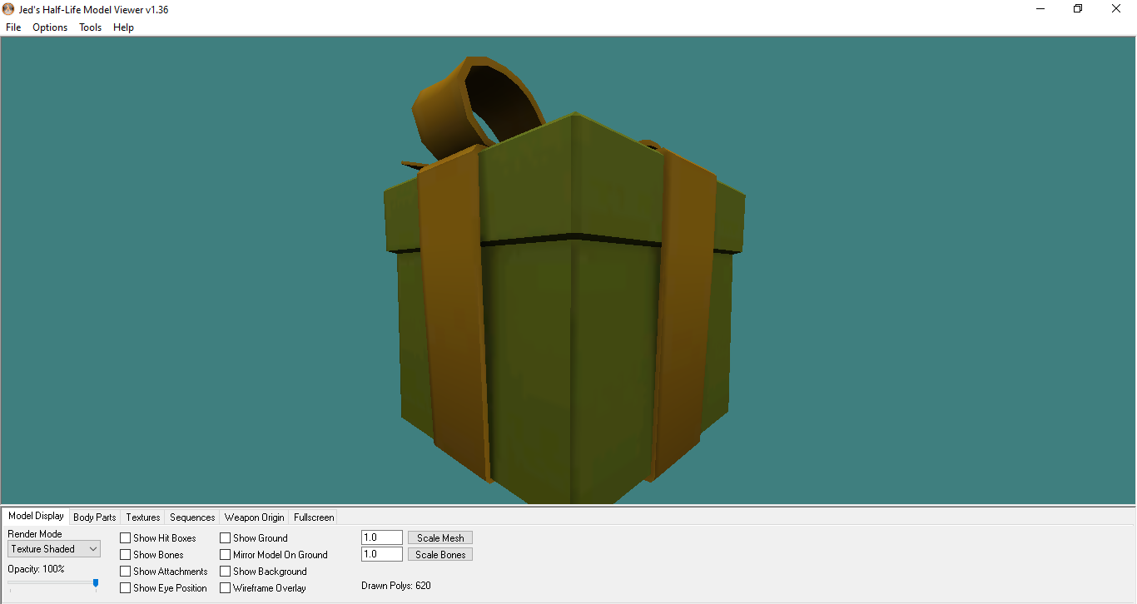This screenshot has height=604, width=1137.
Task: Click the Scale Bones button
Action: pos(440,555)
